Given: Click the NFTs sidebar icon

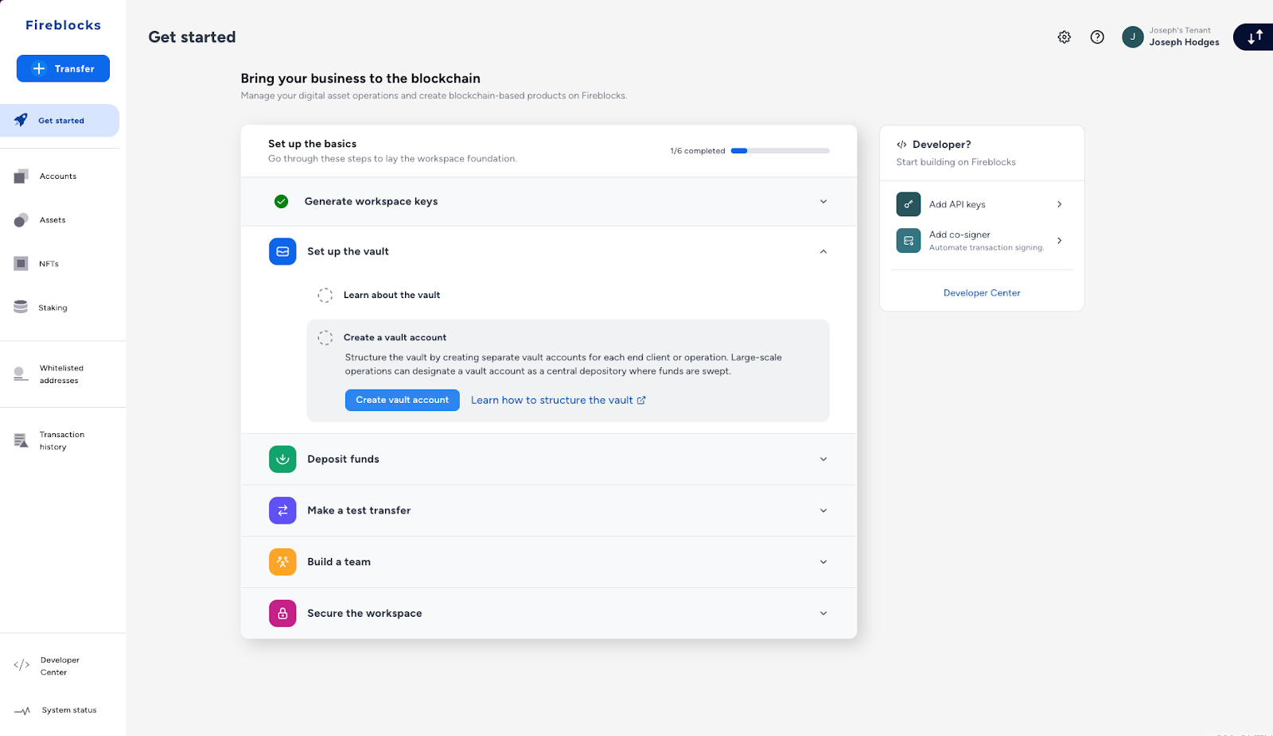Looking at the screenshot, I should point(21,263).
